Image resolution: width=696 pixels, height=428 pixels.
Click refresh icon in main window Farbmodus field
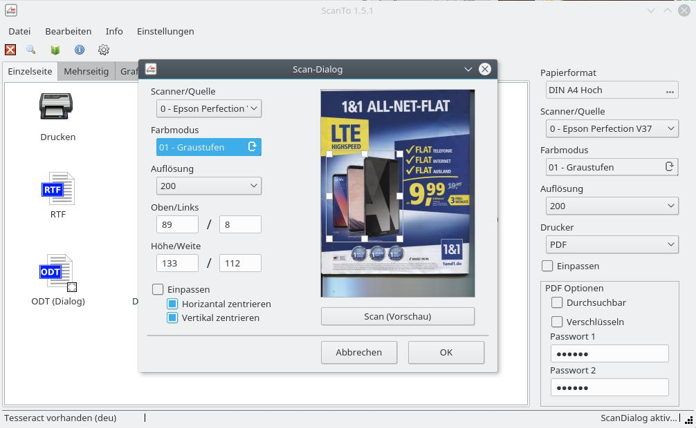tap(670, 166)
